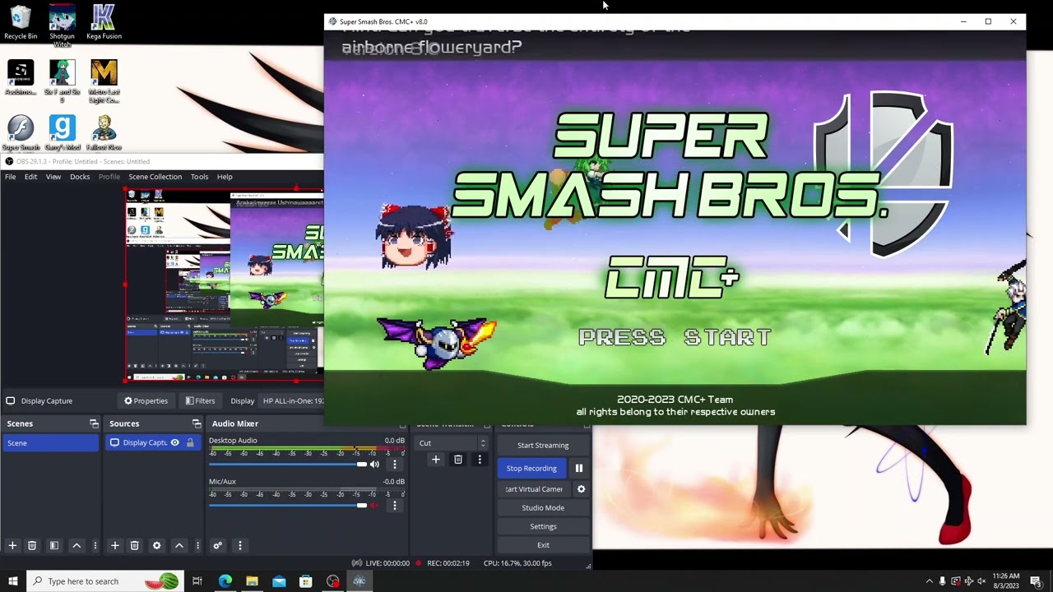Open the File menu in OBS
The height and width of the screenshot is (592, 1053).
point(11,177)
